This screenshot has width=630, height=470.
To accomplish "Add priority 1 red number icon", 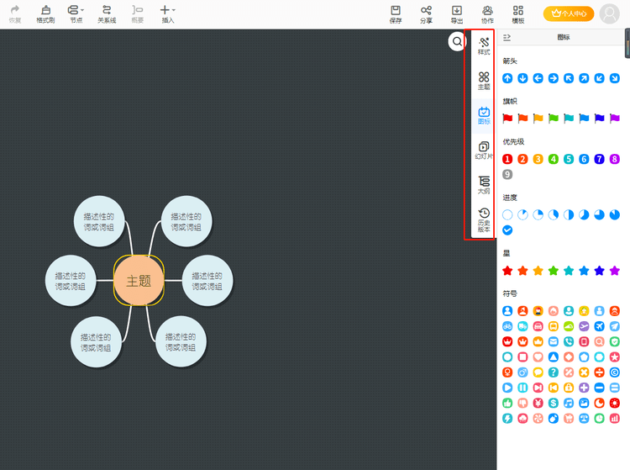I will click(x=507, y=159).
